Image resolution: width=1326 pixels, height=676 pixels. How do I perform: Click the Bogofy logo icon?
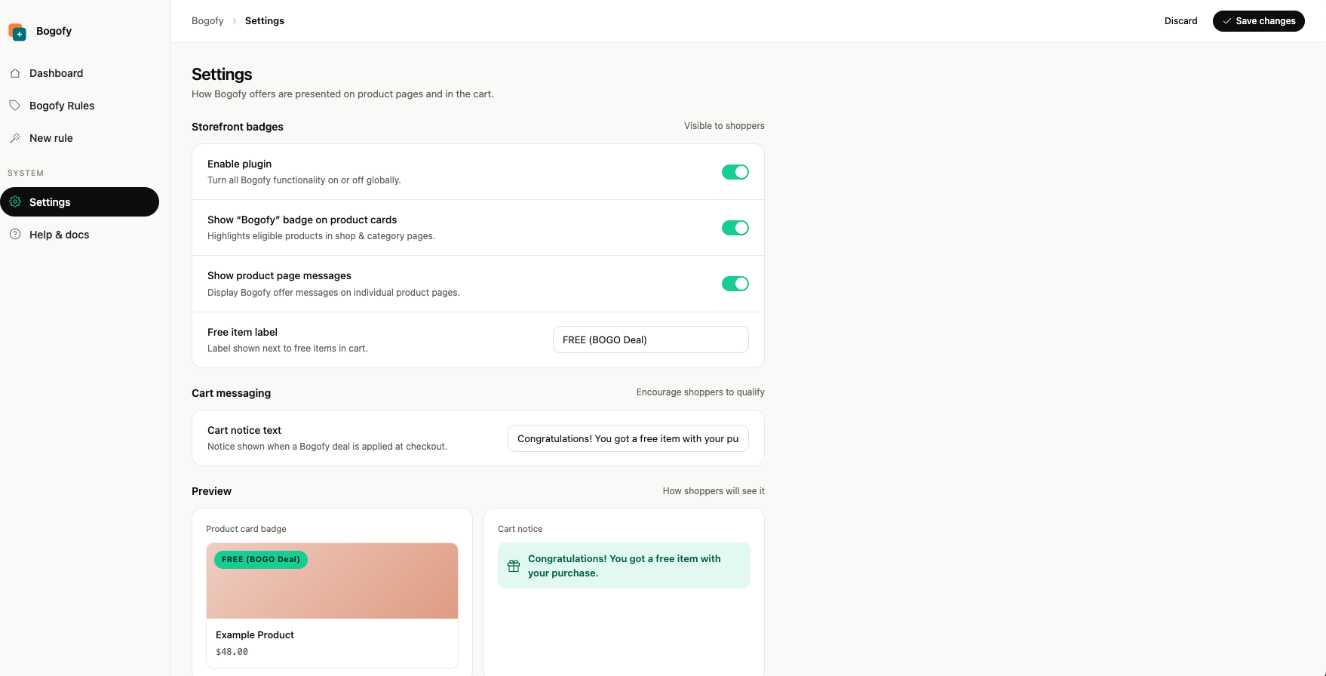17,32
